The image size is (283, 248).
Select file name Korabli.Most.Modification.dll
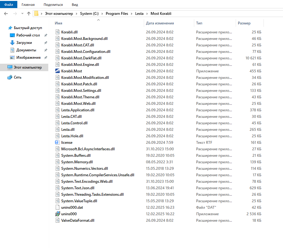85,78
